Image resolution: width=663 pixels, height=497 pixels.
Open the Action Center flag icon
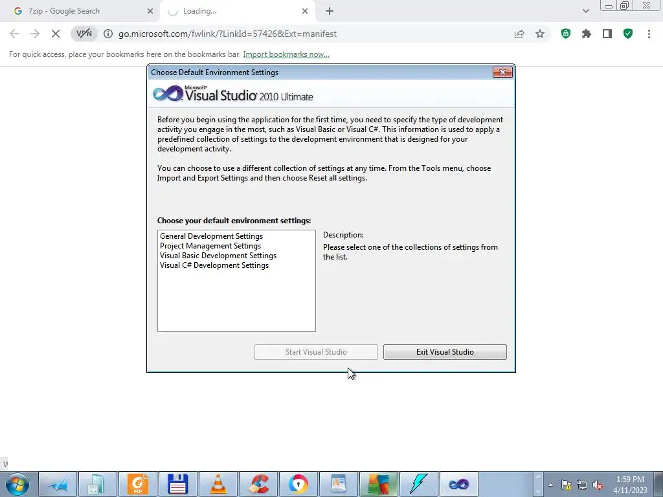566,485
